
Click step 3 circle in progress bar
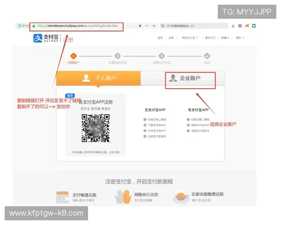tap(162, 56)
